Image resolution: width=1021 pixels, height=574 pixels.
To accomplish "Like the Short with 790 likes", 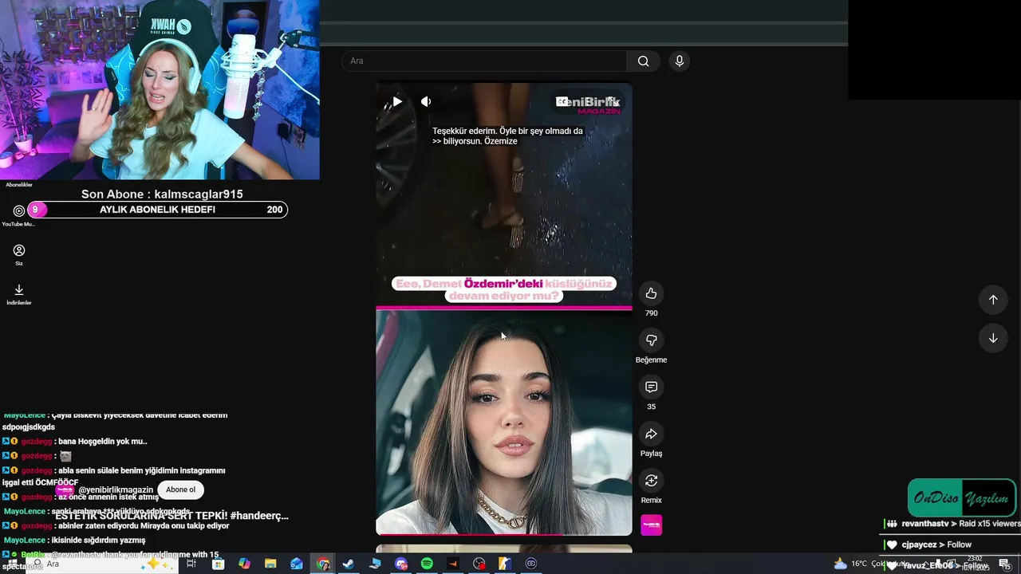I will 651,293.
